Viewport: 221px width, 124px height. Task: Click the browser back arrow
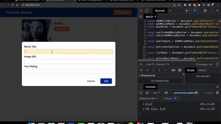[x=3, y=5]
